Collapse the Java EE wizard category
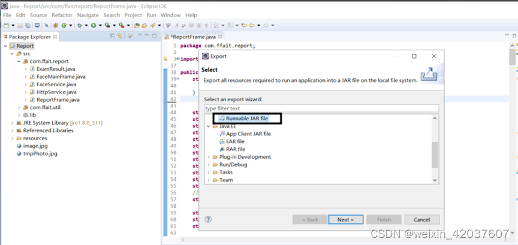The image size is (518, 245). tap(209, 126)
